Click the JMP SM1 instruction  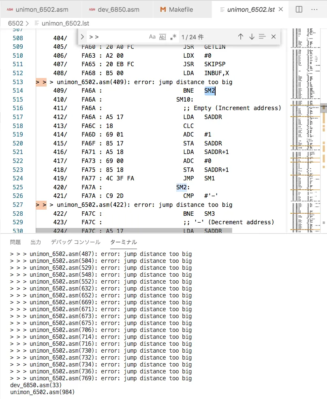coord(199,178)
